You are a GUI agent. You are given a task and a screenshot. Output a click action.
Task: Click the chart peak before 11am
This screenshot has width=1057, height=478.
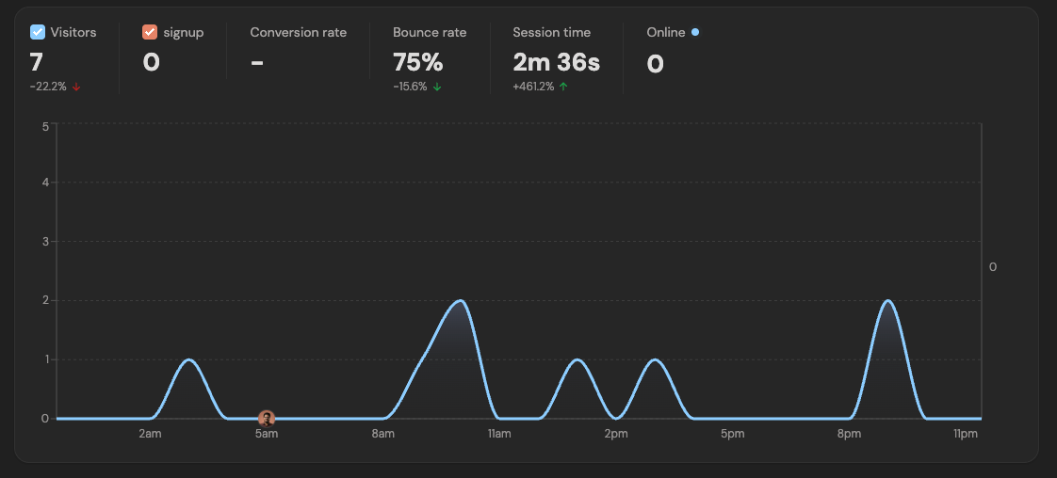[461, 301]
